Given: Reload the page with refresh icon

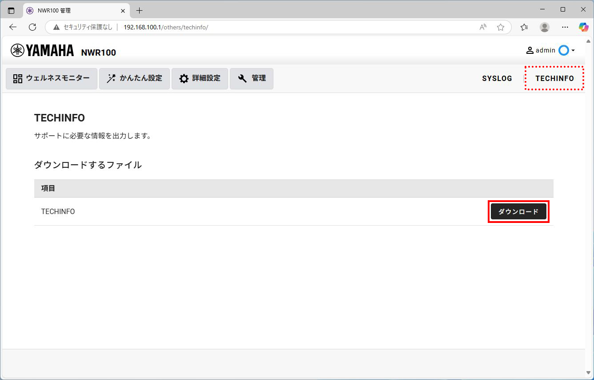Looking at the screenshot, I should [x=32, y=27].
